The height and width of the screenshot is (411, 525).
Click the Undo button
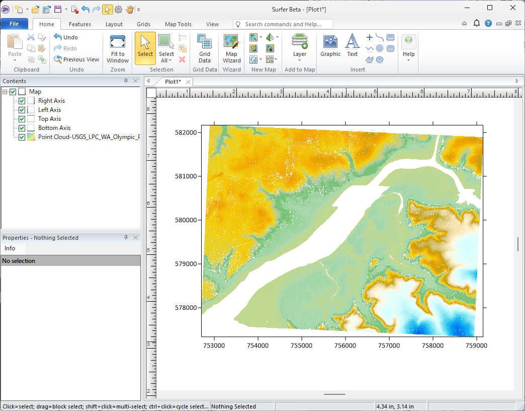coord(66,37)
